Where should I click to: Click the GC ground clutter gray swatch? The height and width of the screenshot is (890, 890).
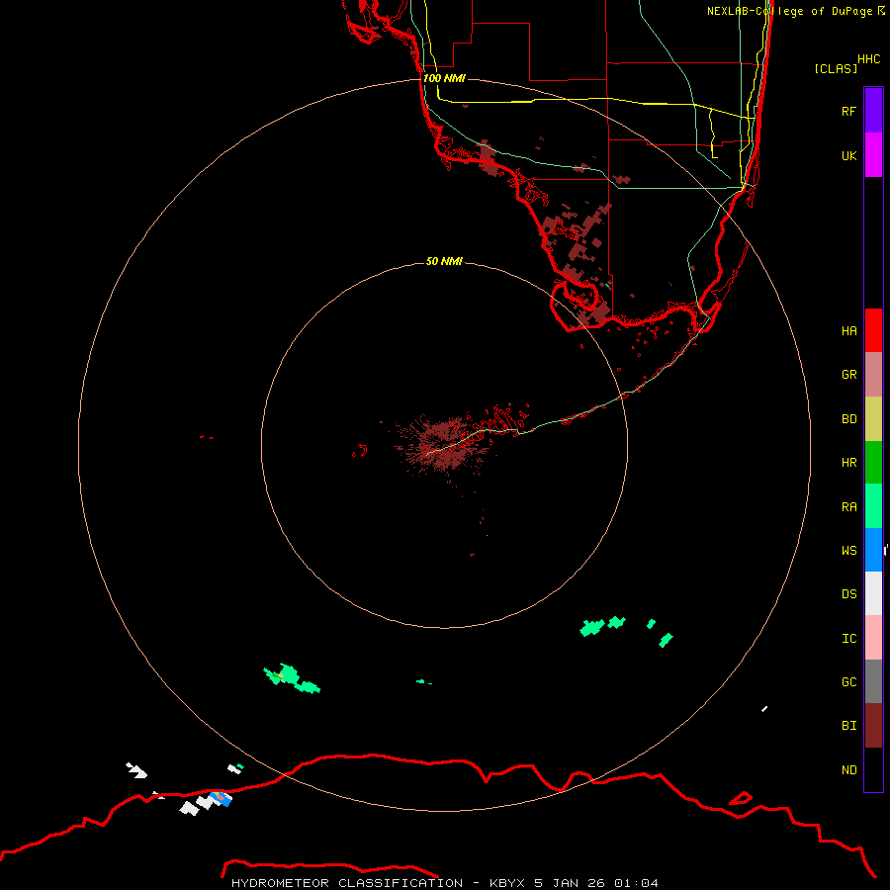click(873, 681)
